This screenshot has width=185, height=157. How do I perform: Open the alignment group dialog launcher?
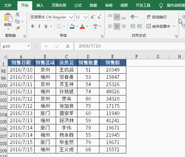[x=176, y=36]
